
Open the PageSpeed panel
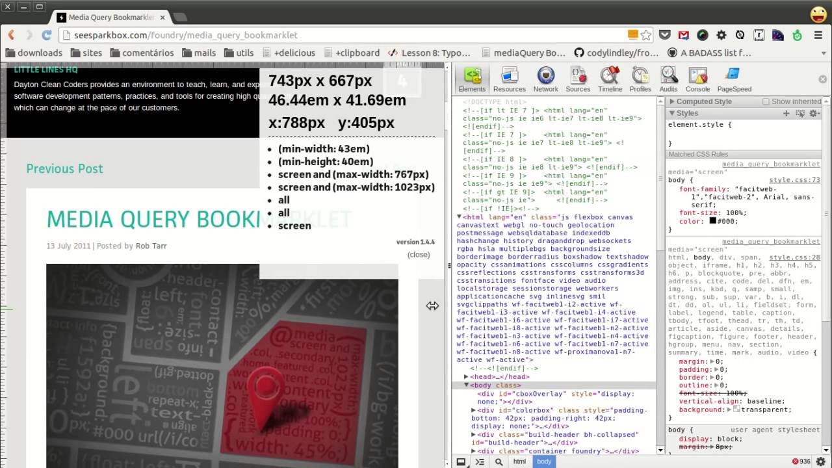pos(734,79)
